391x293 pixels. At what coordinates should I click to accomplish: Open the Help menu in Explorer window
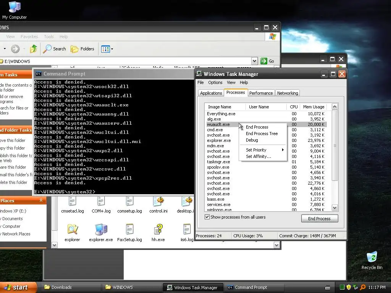point(64,37)
